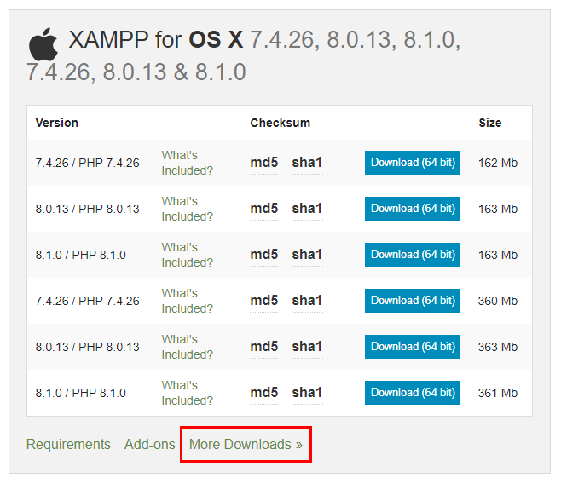The image size is (561, 484).
Task: Click the Version column header
Action: click(x=56, y=123)
